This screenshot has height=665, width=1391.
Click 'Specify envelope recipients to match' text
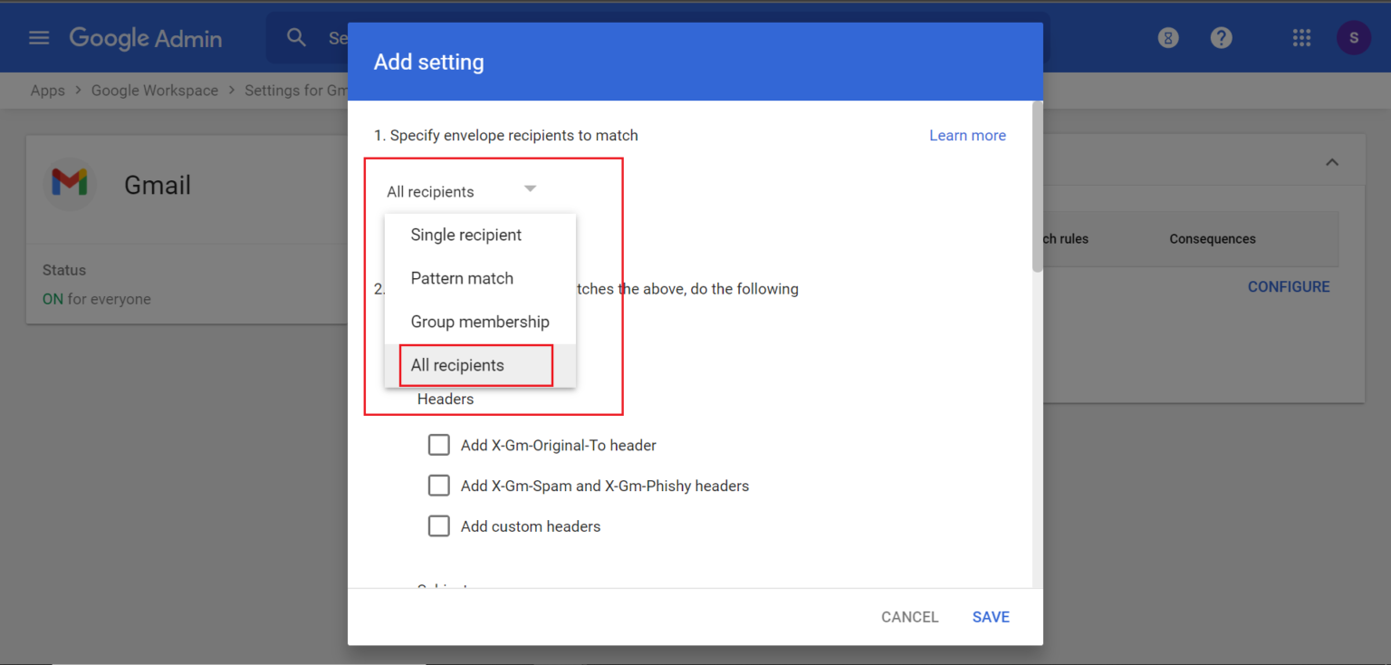tap(514, 135)
